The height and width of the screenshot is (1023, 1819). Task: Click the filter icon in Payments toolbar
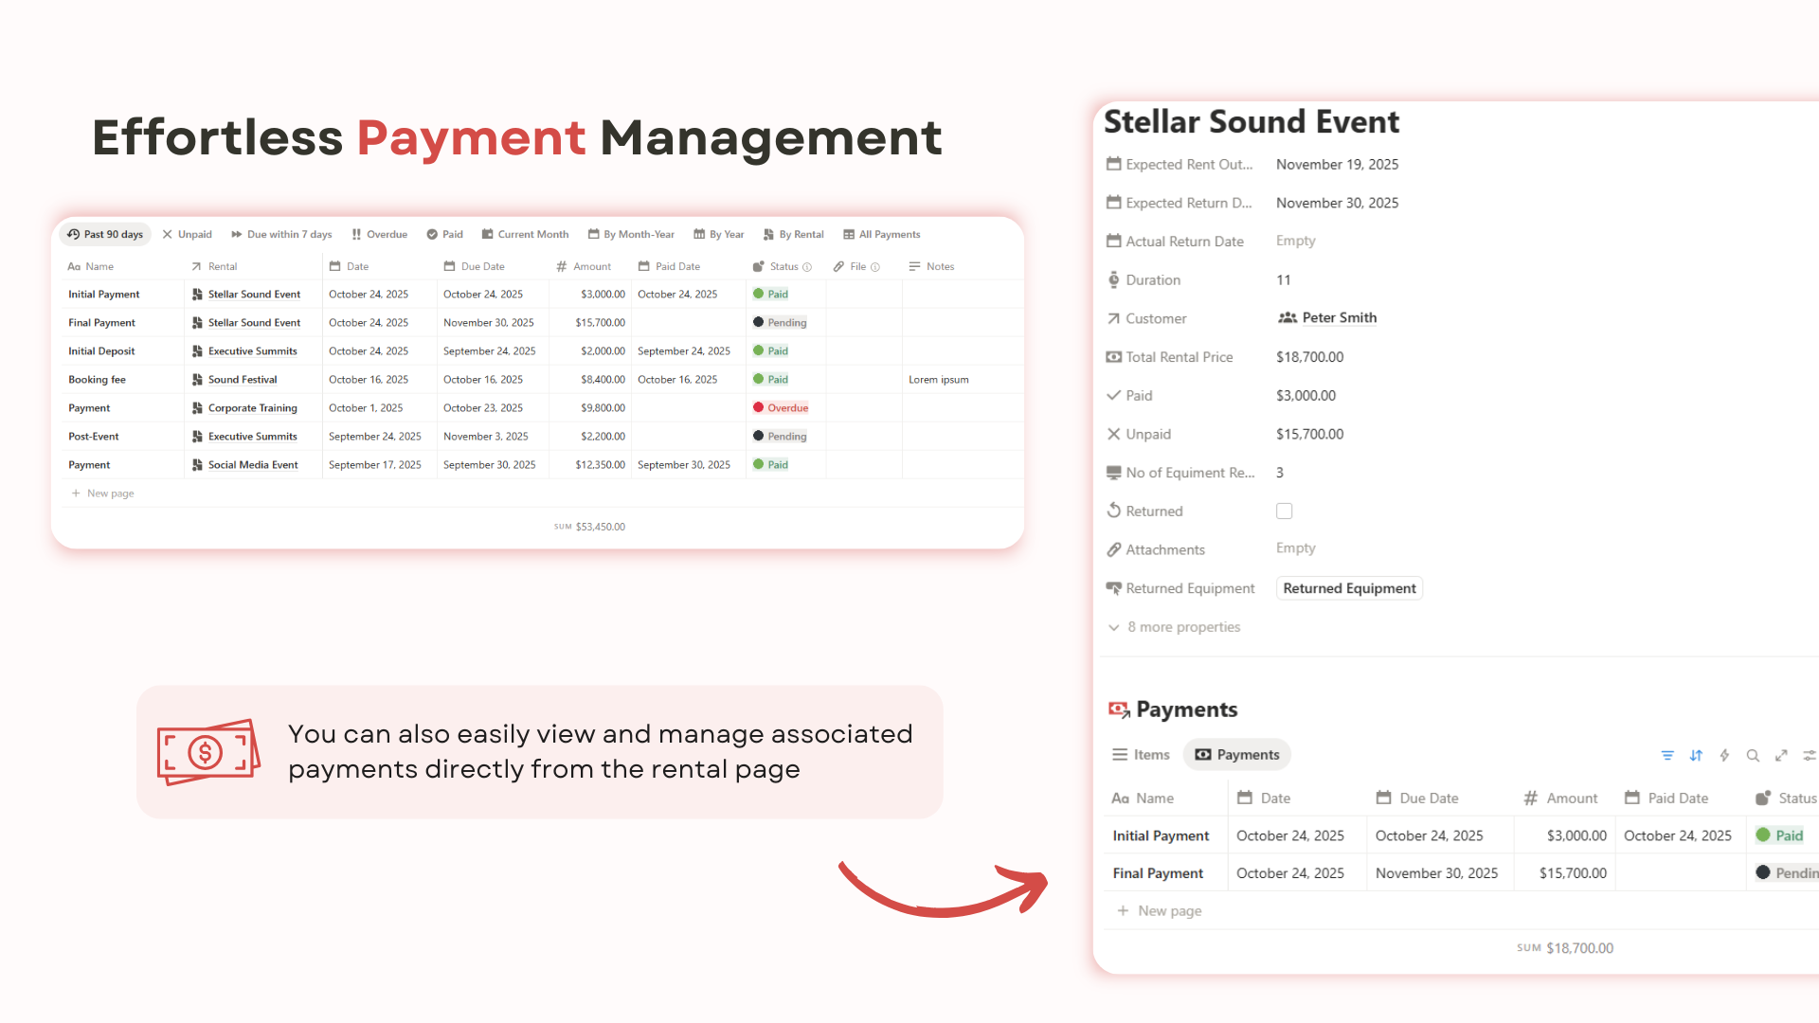click(1667, 755)
